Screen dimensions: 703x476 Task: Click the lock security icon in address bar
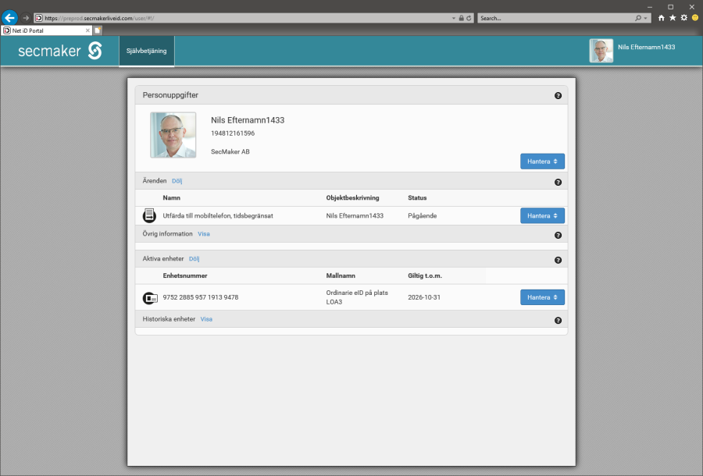coord(461,19)
